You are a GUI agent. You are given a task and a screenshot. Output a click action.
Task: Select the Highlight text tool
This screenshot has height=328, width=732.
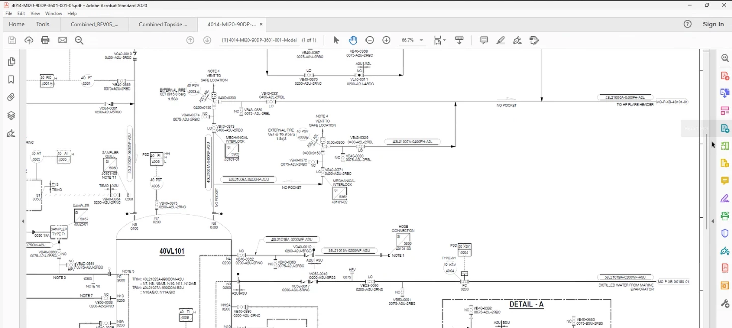501,40
